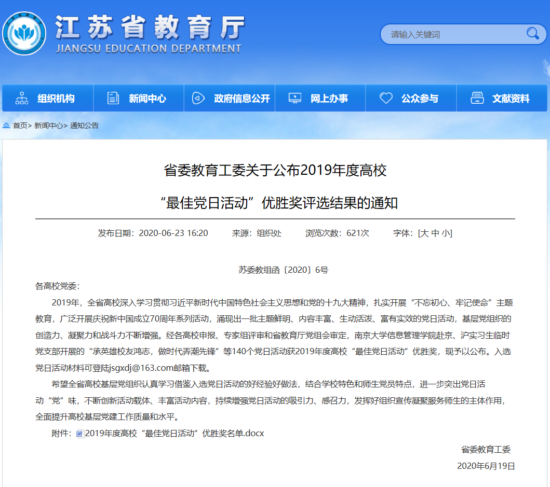Set font size to 中
This screenshot has height=487, width=550.
(435, 233)
